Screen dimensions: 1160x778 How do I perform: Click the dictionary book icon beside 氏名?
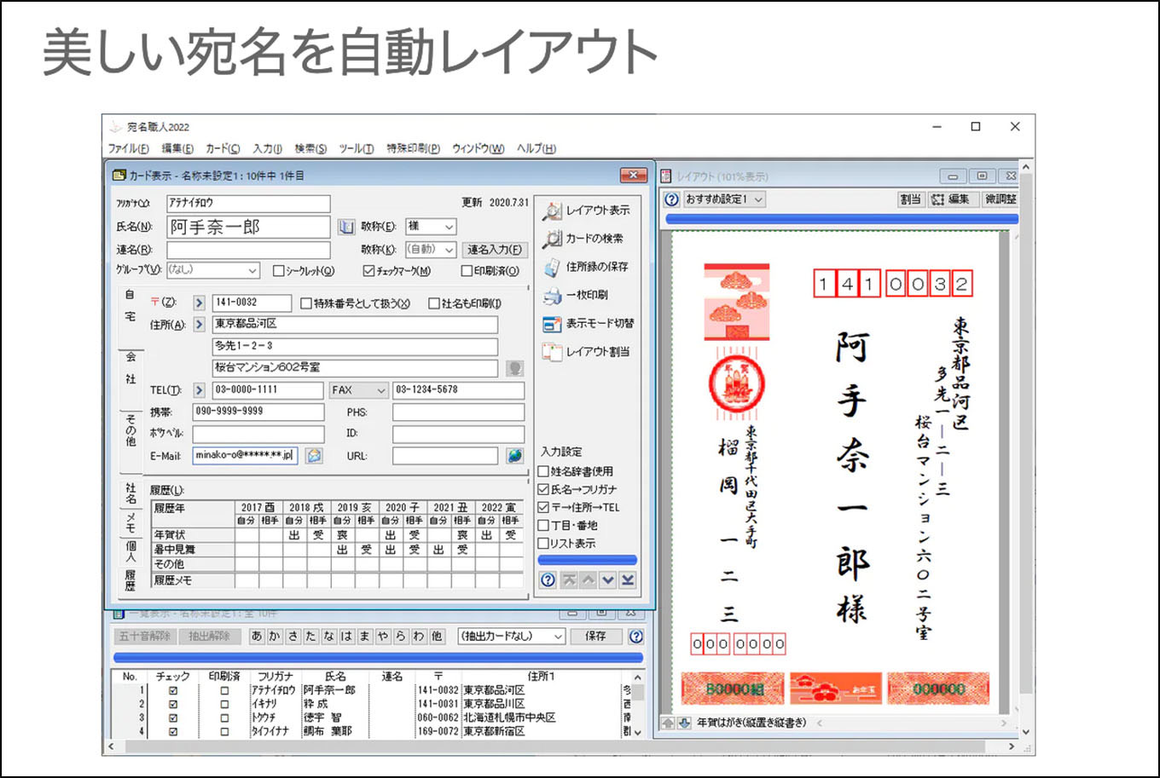tap(345, 227)
